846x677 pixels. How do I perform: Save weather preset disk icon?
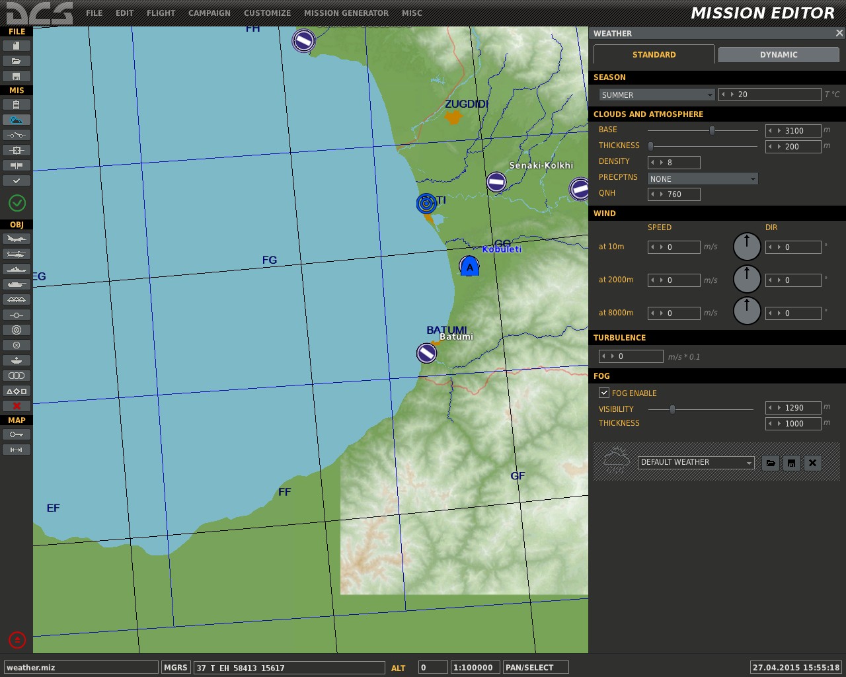(792, 463)
